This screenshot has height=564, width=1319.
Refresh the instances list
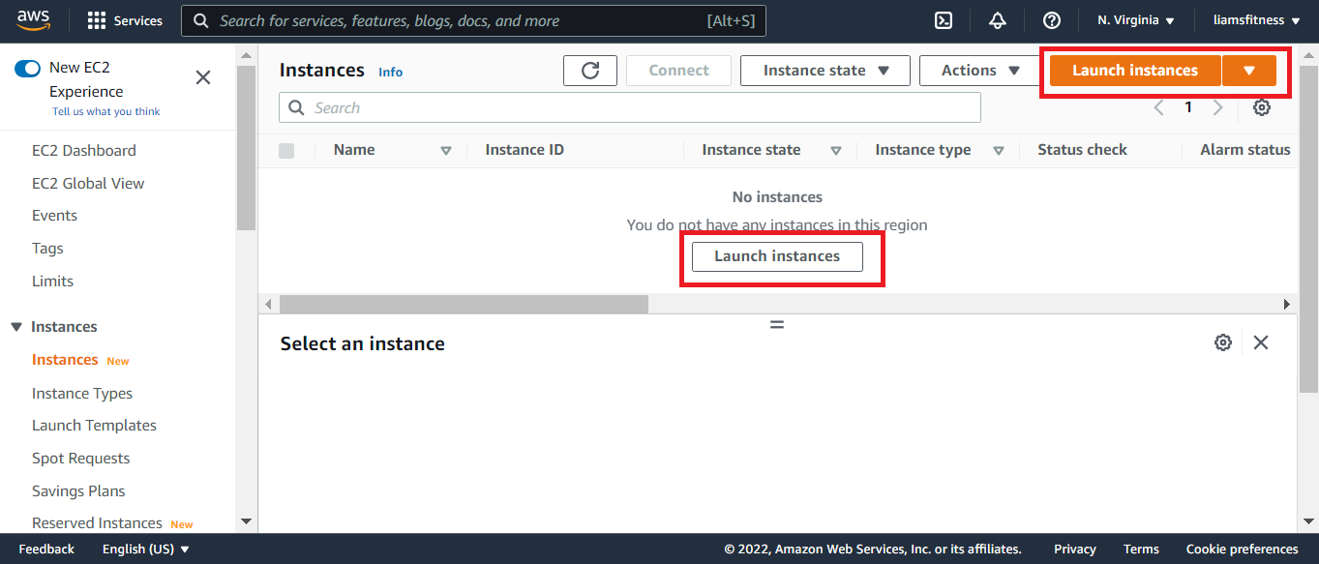590,71
